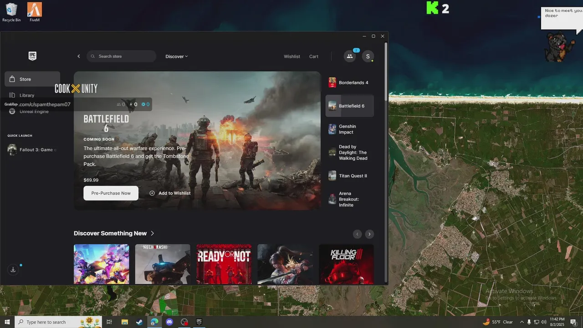Click the Library grid icon

tap(12, 95)
